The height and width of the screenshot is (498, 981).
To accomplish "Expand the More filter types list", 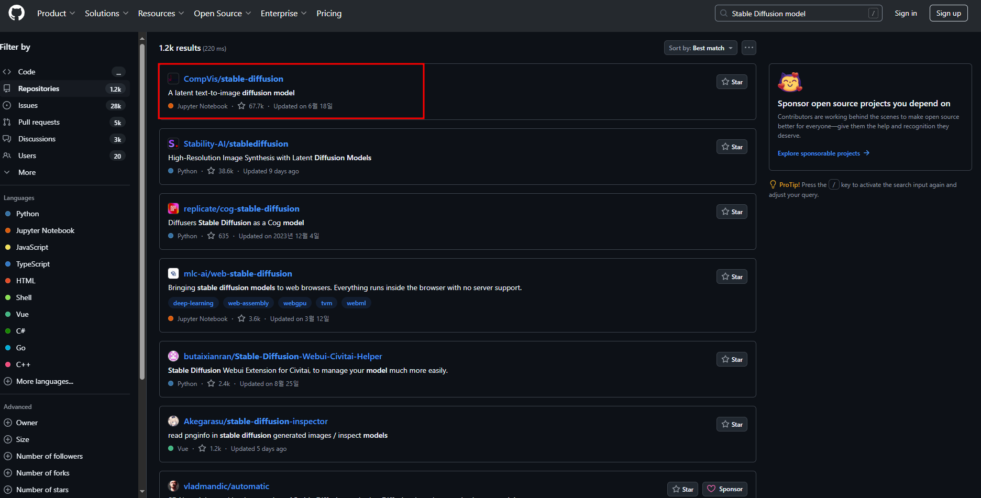I will (64, 172).
